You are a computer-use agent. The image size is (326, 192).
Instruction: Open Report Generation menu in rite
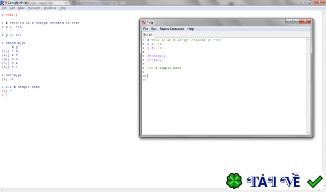(x=172, y=29)
